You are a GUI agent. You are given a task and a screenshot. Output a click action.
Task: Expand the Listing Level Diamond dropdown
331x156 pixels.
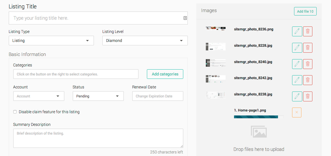pyautogui.click(x=145, y=41)
